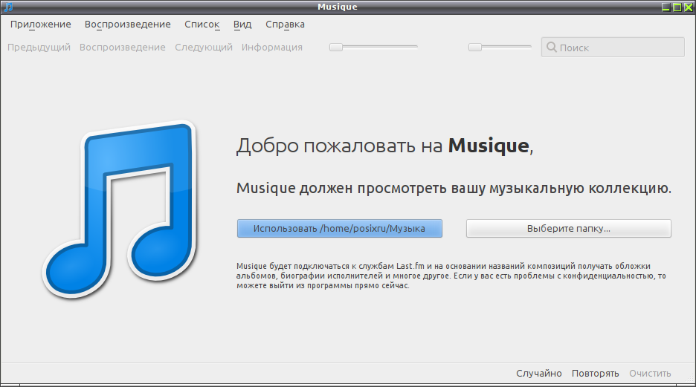Toggle Случайно shuffle mode
Screen dimensions: 696x387
(539, 373)
